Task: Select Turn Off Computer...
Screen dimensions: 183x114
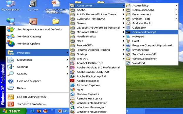Action: click(x=38, y=104)
